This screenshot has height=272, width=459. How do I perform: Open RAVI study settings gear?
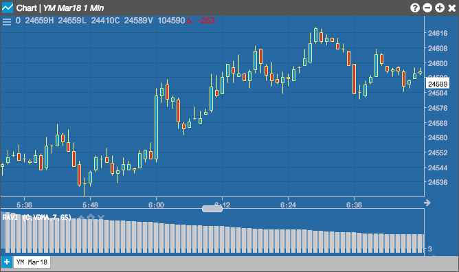click(91, 217)
